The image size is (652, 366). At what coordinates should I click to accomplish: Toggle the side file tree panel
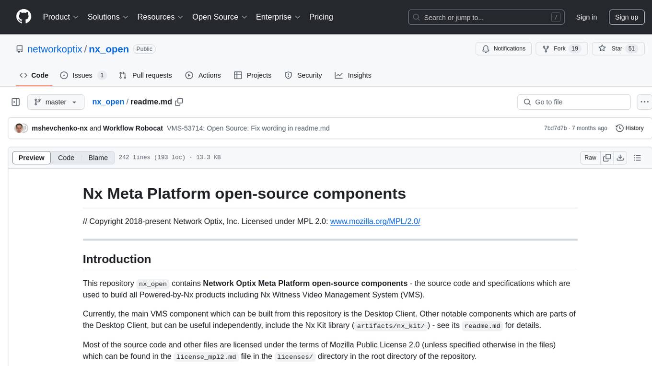coord(16,102)
